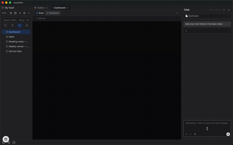This screenshot has width=233, height=145.
Task: Open the graph view icon in sidebar toolbar
Action: (x=20, y=13)
